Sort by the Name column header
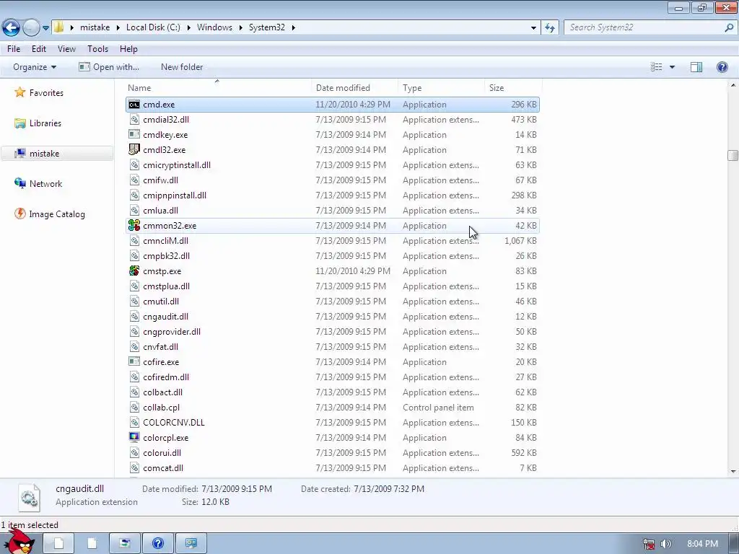Screen dimensions: 739x554 click(139, 87)
